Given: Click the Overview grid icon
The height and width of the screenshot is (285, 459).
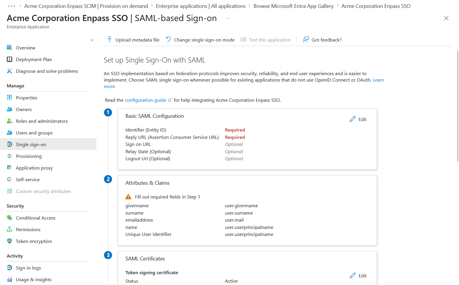Looking at the screenshot, I should pyautogui.click(x=9, y=47).
